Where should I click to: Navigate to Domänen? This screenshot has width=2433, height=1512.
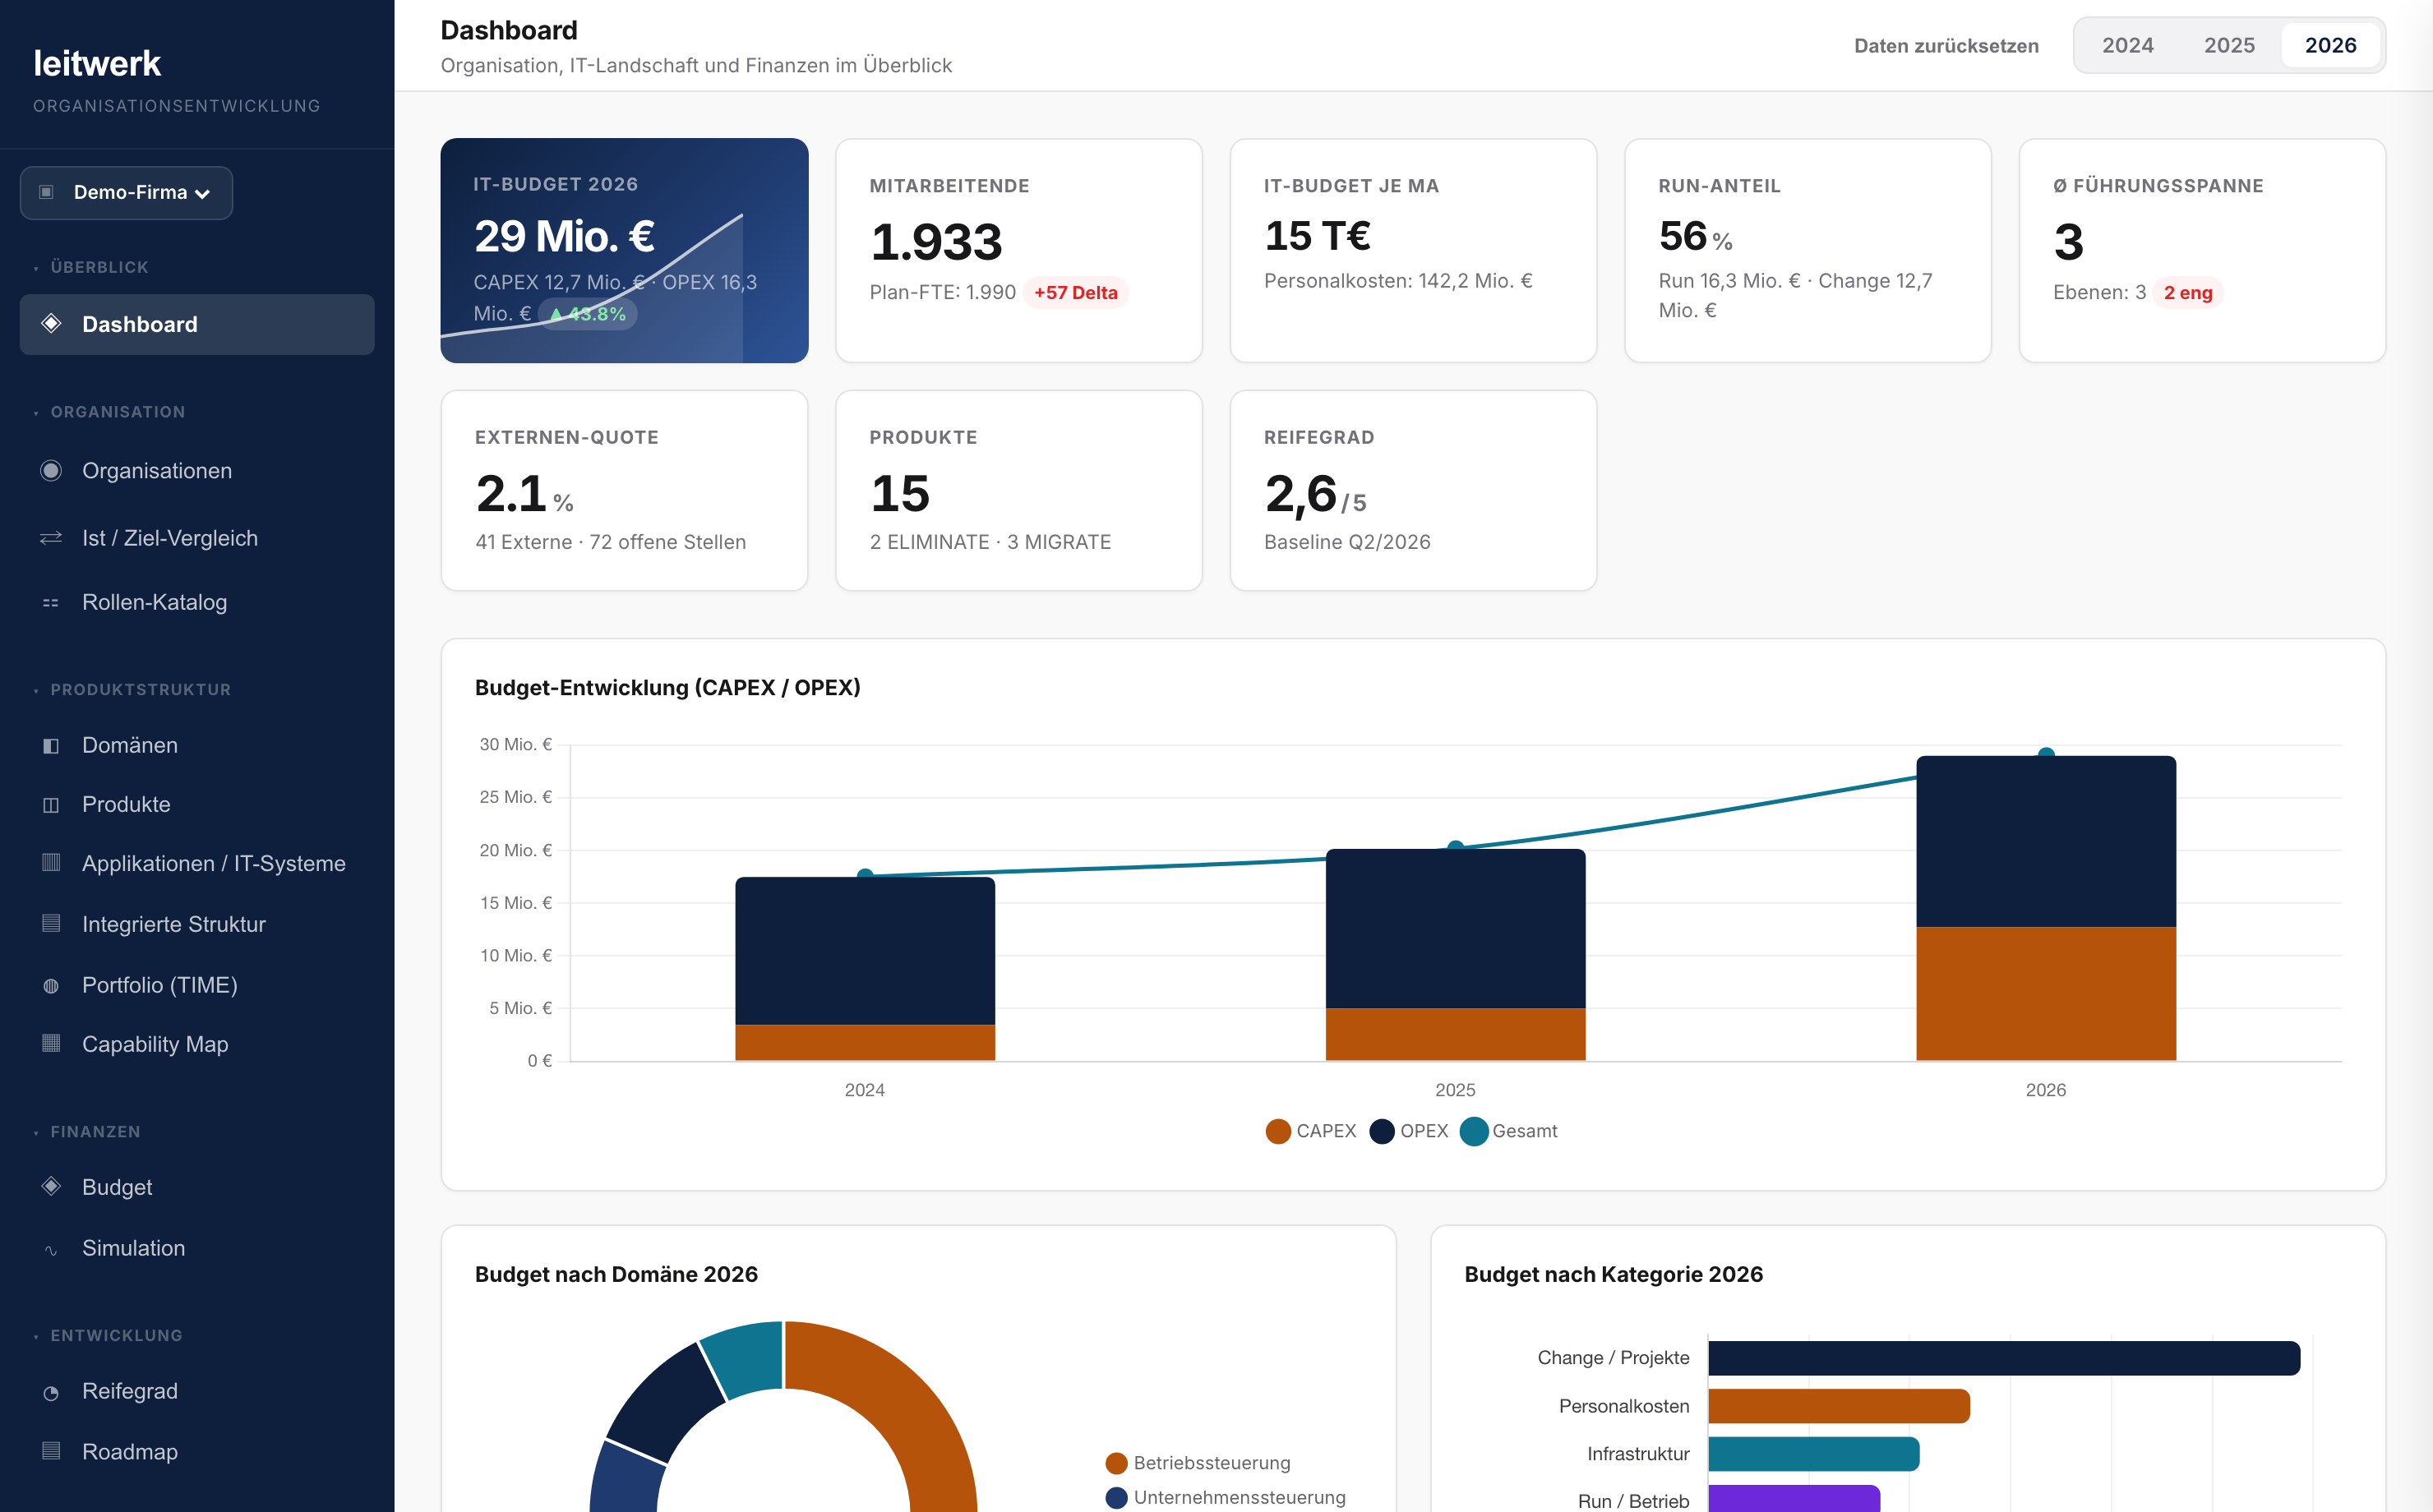[197, 746]
